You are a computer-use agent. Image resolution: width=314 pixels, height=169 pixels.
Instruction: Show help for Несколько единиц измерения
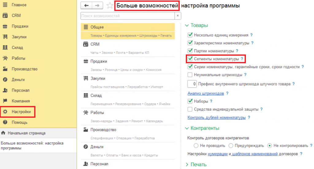click(x=251, y=35)
